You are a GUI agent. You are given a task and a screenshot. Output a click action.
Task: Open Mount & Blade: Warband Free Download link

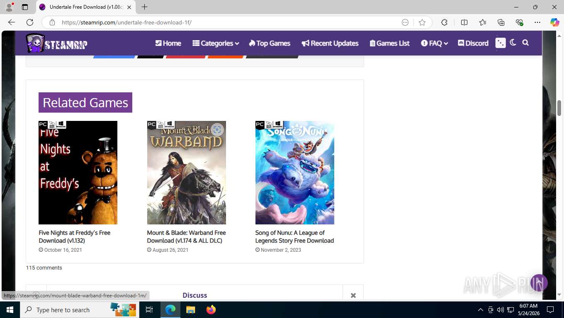186,236
